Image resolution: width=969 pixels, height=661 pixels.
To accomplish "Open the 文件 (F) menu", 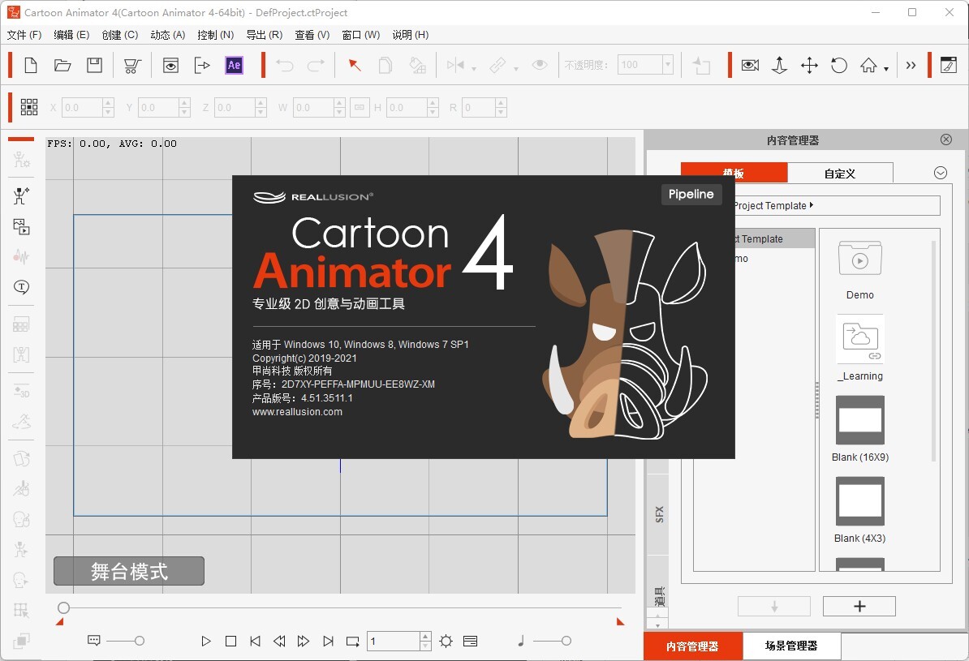I will [x=24, y=35].
